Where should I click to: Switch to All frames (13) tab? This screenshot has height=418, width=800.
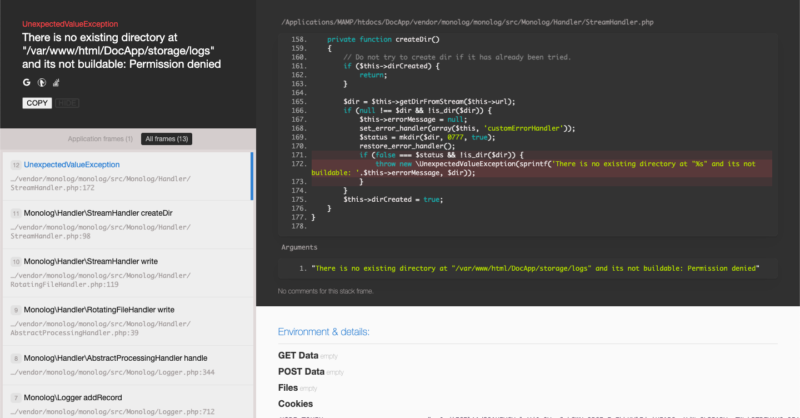(167, 139)
